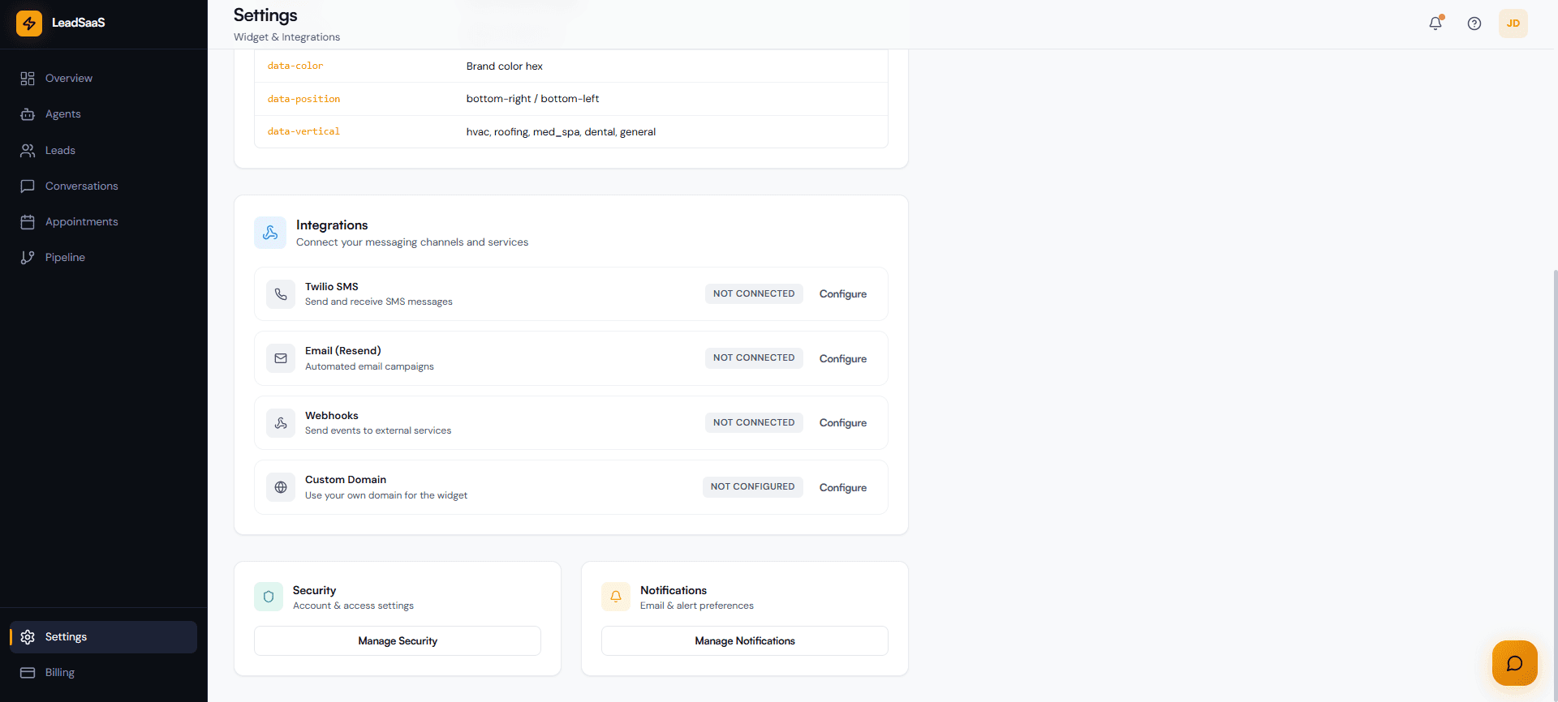Image resolution: width=1558 pixels, height=702 pixels.
Task: Open Billing from sidebar
Action: click(103, 673)
